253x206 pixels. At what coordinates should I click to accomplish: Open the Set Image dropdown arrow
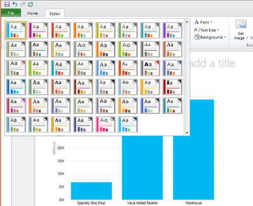tap(247, 38)
